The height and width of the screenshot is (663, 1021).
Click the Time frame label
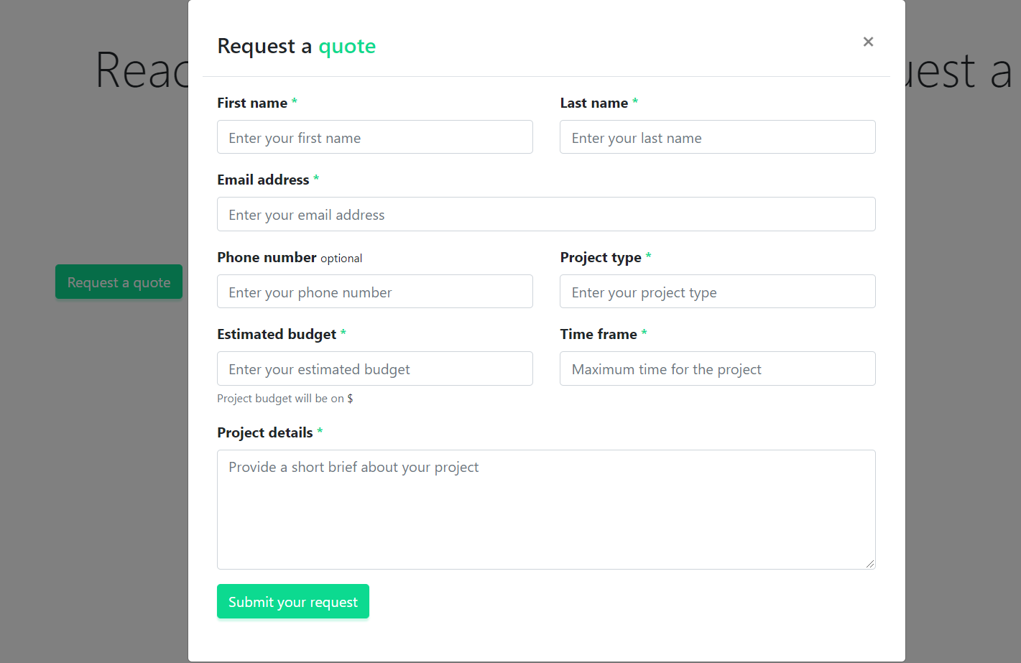coord(599,333)
